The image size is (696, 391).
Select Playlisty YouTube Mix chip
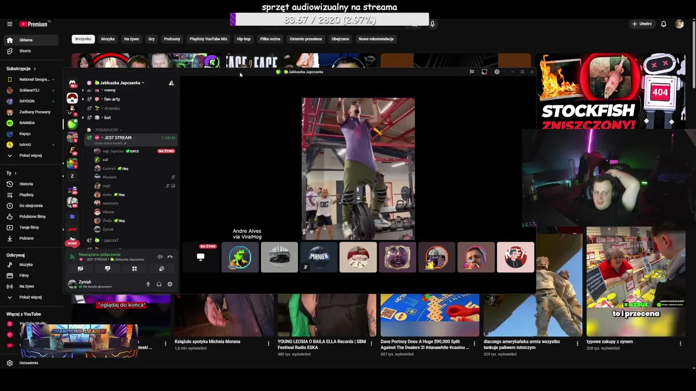coord(208,39)
